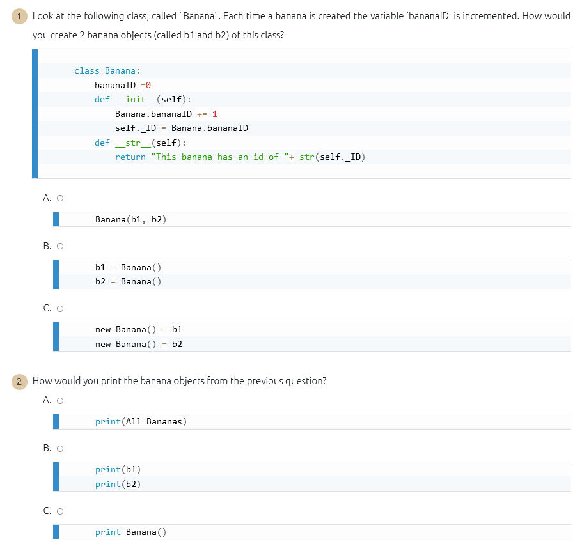Click the label 'A.' under question 1

coord(45,198)
